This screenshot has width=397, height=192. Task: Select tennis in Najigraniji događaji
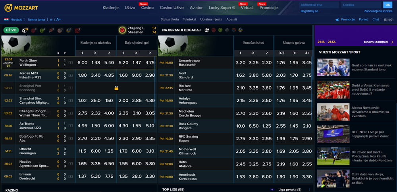220,30
